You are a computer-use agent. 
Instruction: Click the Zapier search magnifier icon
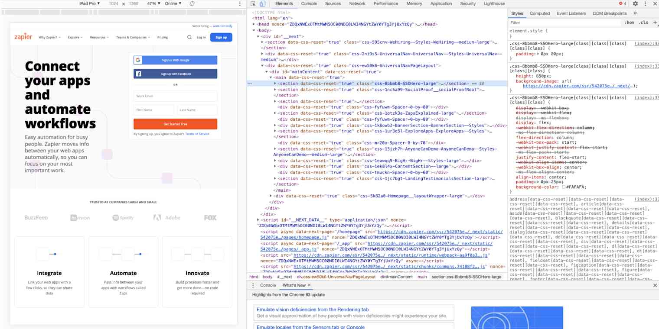click(189, 37)
